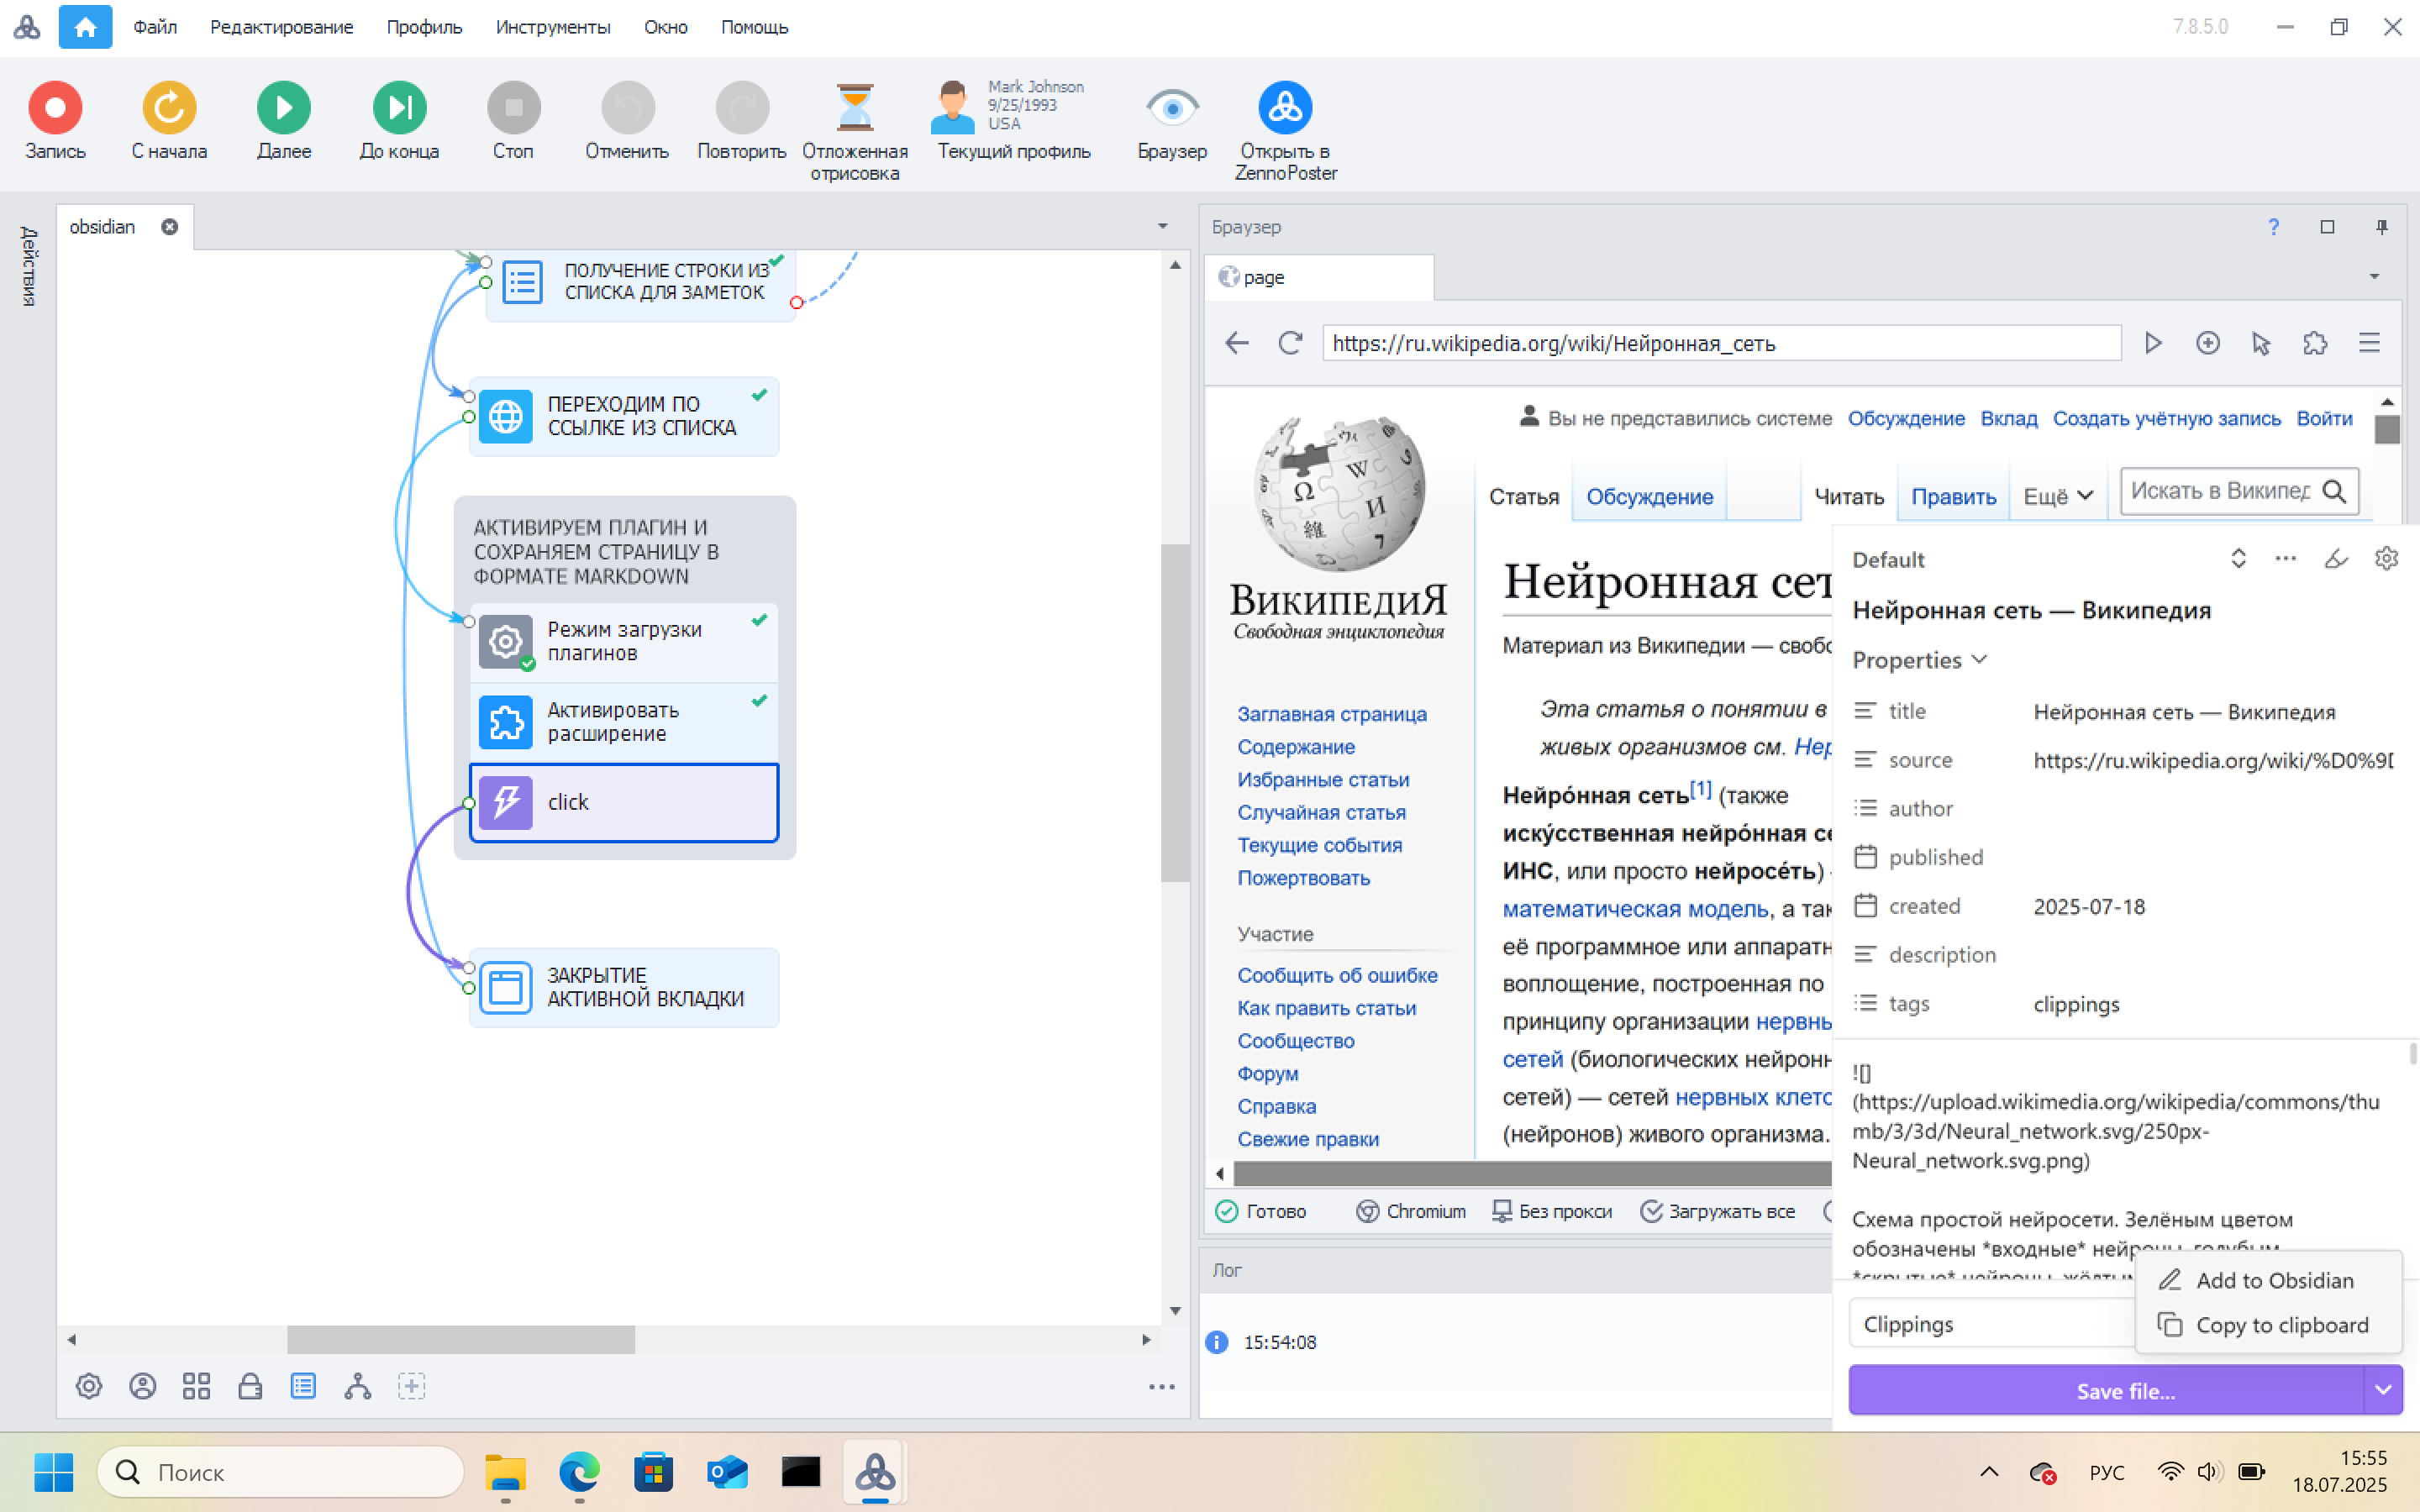
Task: Run to end with До конца
Action: (399, 121)
